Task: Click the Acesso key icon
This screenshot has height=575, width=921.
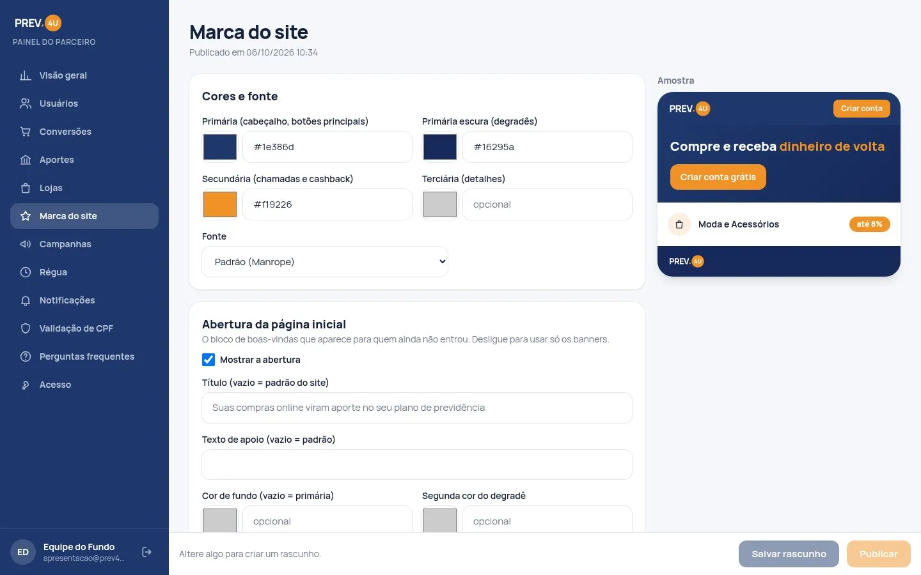Action: click(26, 385)
